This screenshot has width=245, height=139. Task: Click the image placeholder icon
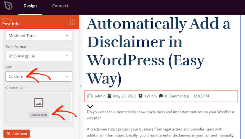[39, 103]
